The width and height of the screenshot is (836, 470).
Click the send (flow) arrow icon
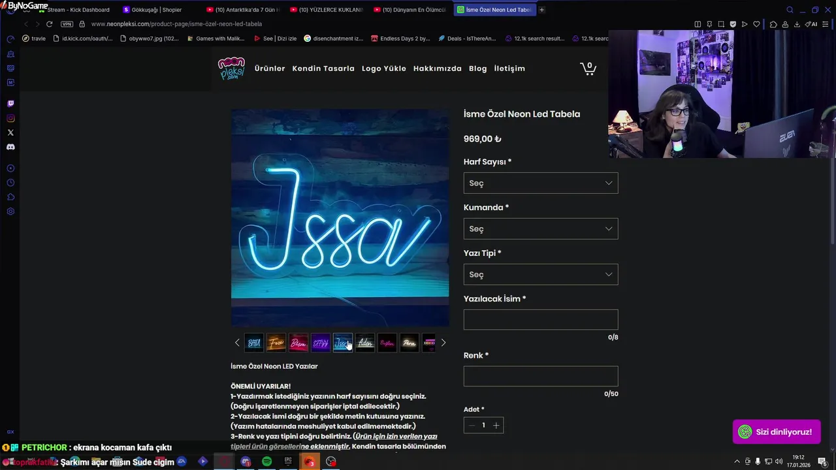click(745, 24)
